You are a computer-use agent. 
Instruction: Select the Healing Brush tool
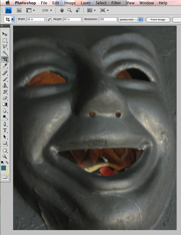(5, 73)
